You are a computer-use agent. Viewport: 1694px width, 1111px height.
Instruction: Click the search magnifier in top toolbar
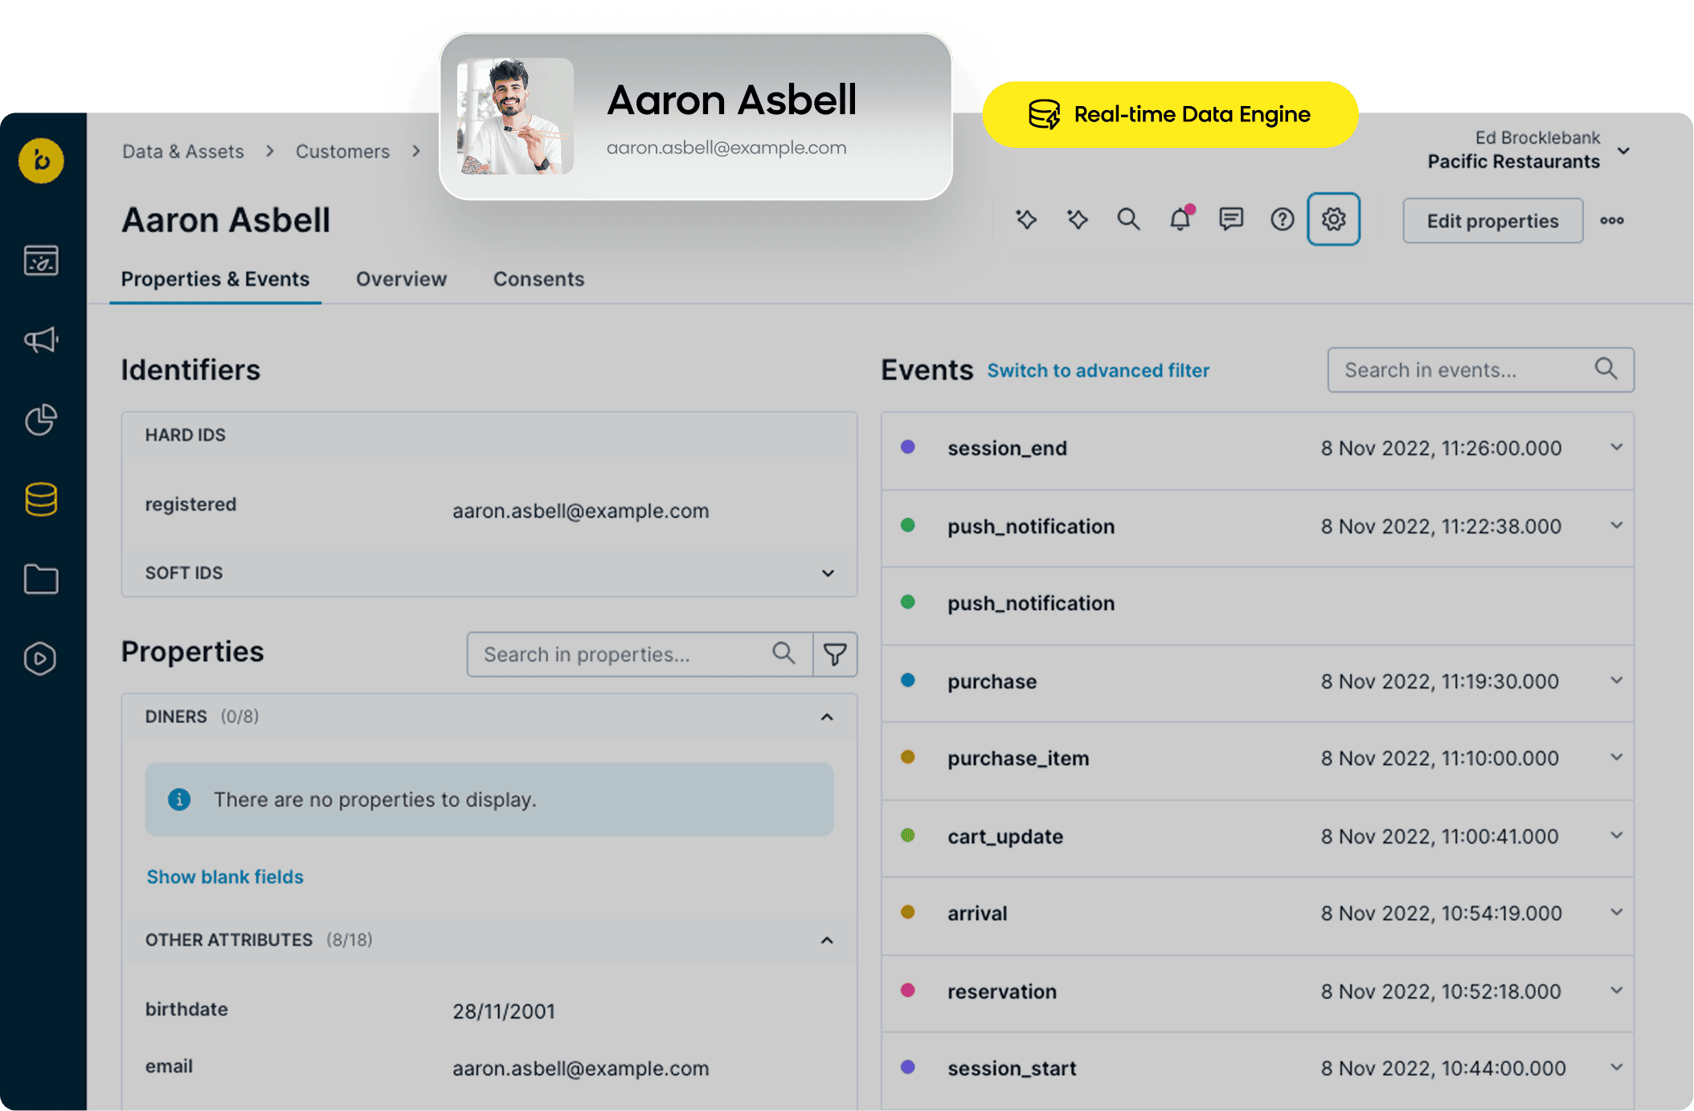click(x=1128, y=219)
